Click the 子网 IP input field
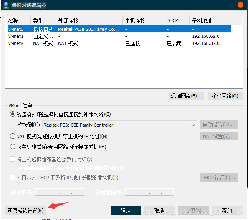 (x=60, y=192)
